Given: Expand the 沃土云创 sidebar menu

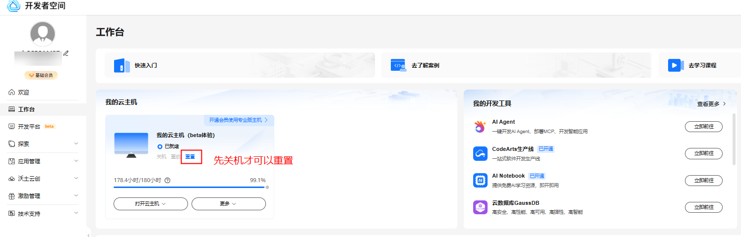Looking at the screenshot, I should tap(43, 179).
